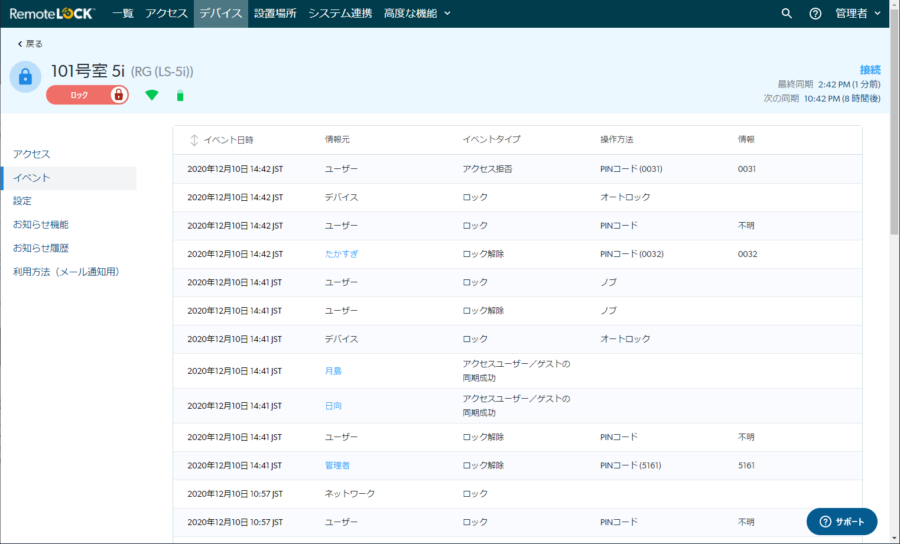This screenshot has width=900, height=544.
Task: Open the 設置場所 menu
Action: 275,13
